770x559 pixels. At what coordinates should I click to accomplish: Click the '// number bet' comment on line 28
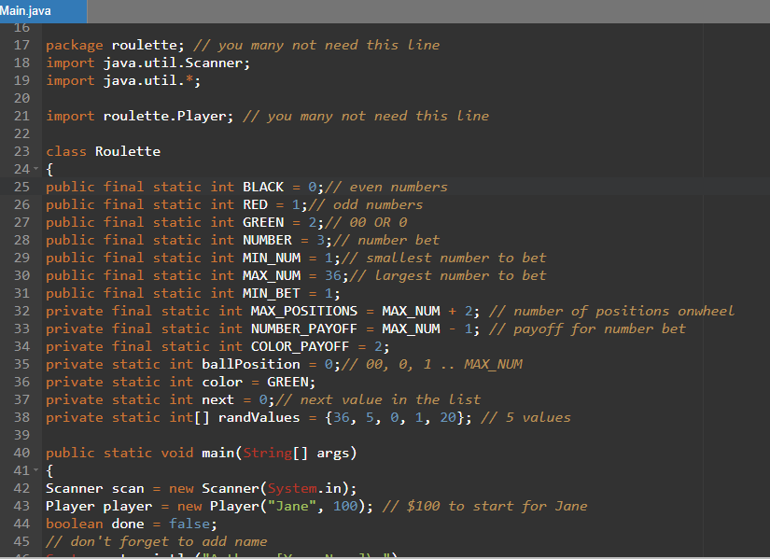point(386,240)
